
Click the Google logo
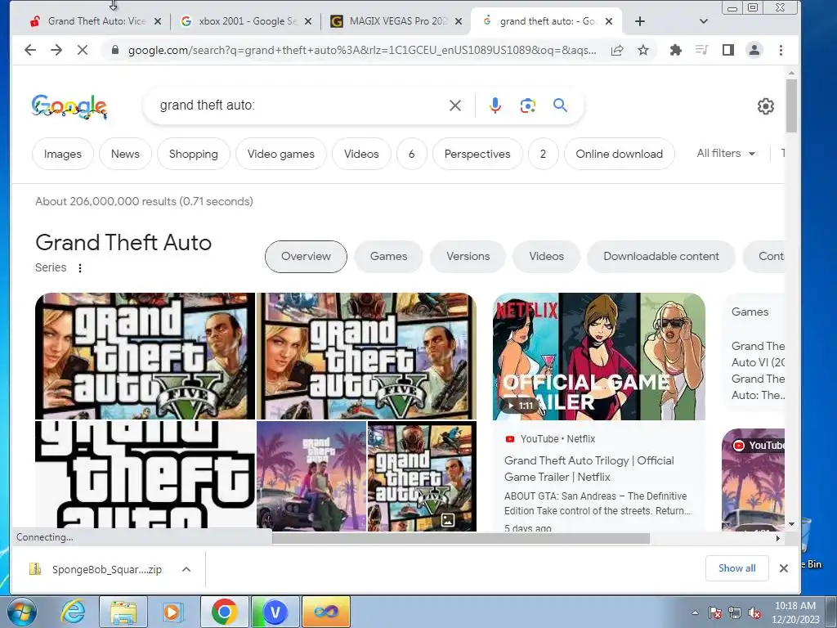tap(69, 106)
